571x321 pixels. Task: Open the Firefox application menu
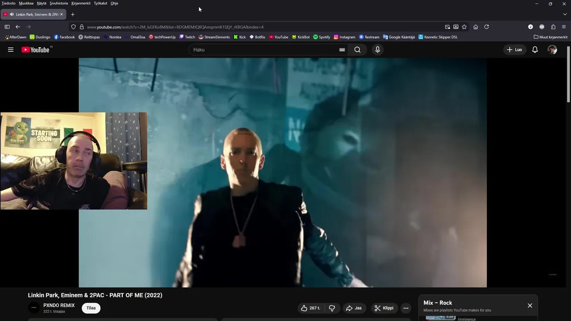(564, 27)
